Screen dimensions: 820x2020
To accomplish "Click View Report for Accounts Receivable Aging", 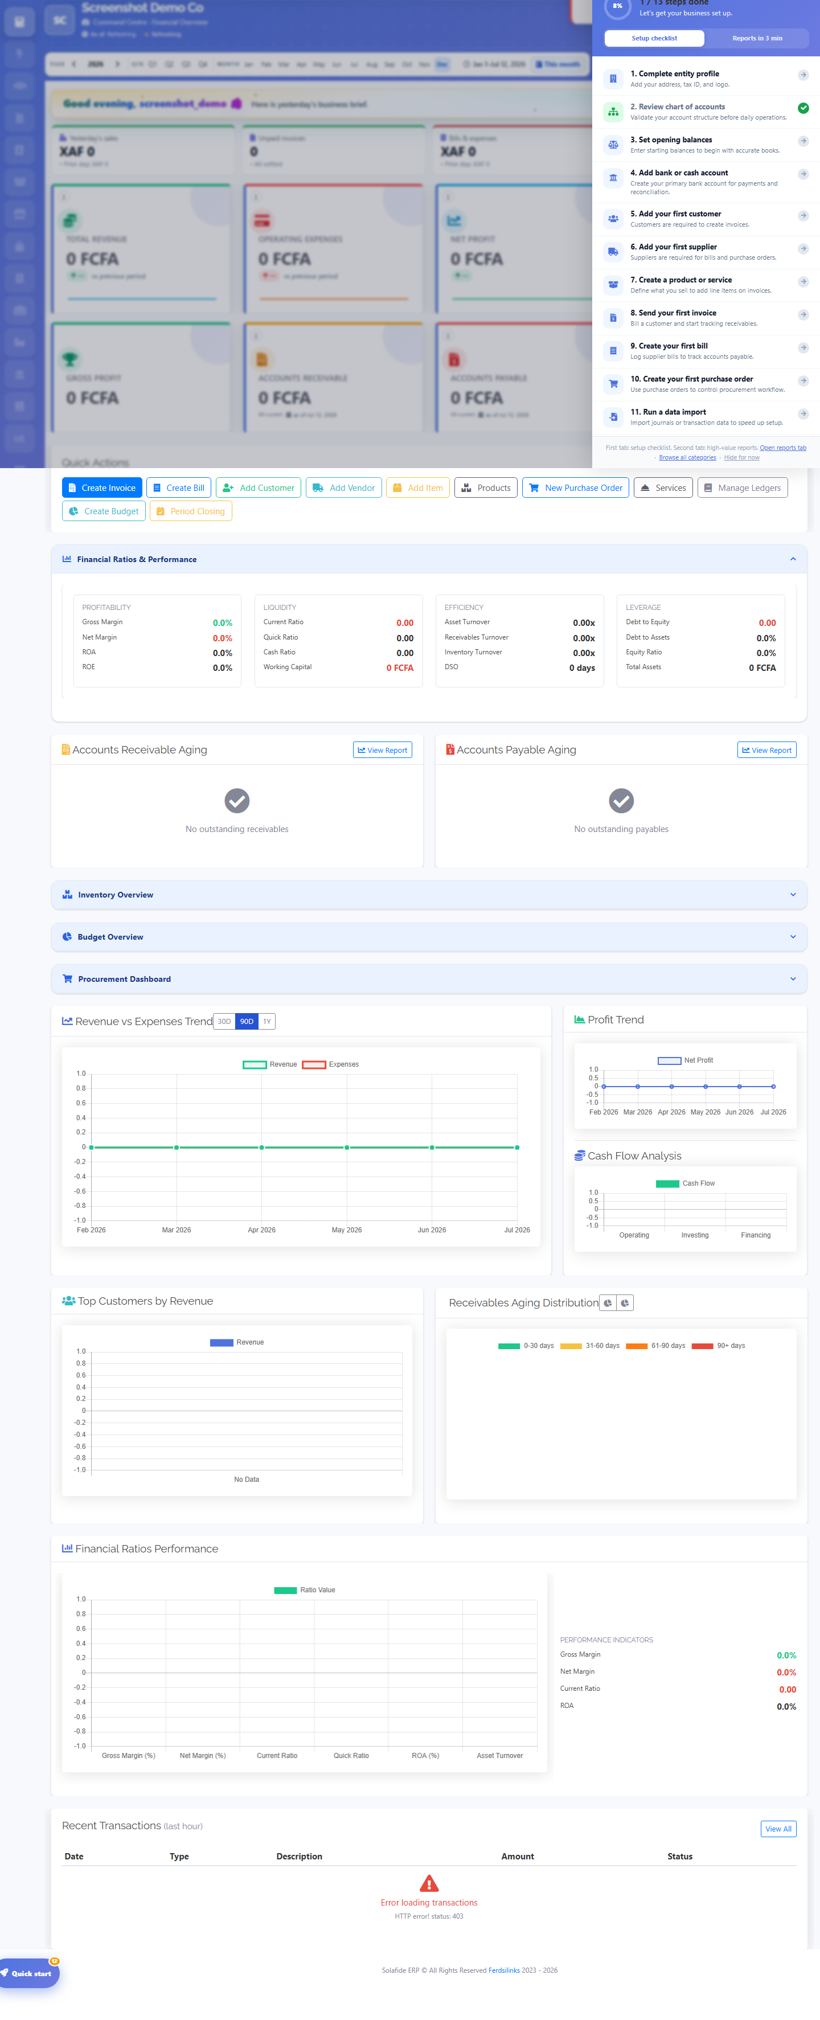I will click(383, 749).
